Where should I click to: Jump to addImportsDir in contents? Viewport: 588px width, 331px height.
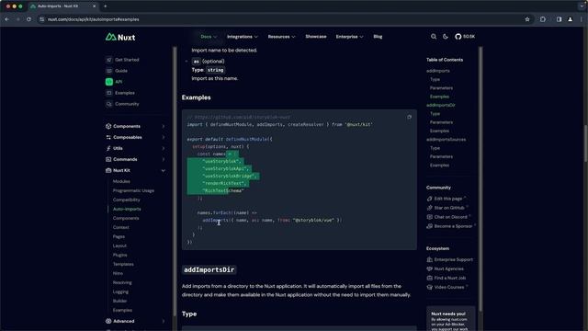tap(441, 105)
